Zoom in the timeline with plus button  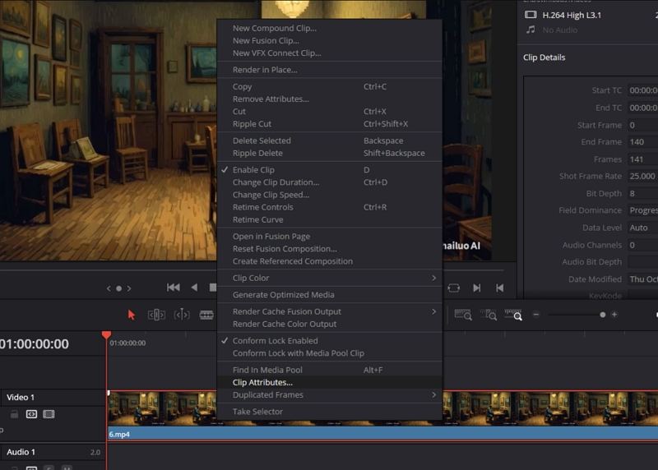614,315
